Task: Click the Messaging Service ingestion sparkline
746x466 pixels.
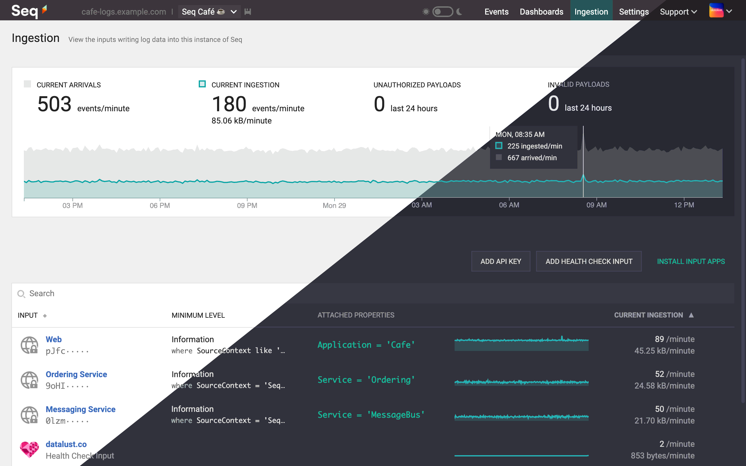Action: (x=521, y=417)
